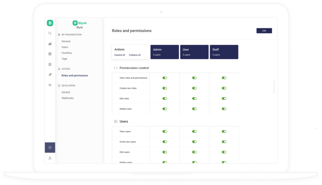Click the user profile icon at sidebar bottom
The height and width of the screenshot is (185, 322).
[x=50, y=158]
